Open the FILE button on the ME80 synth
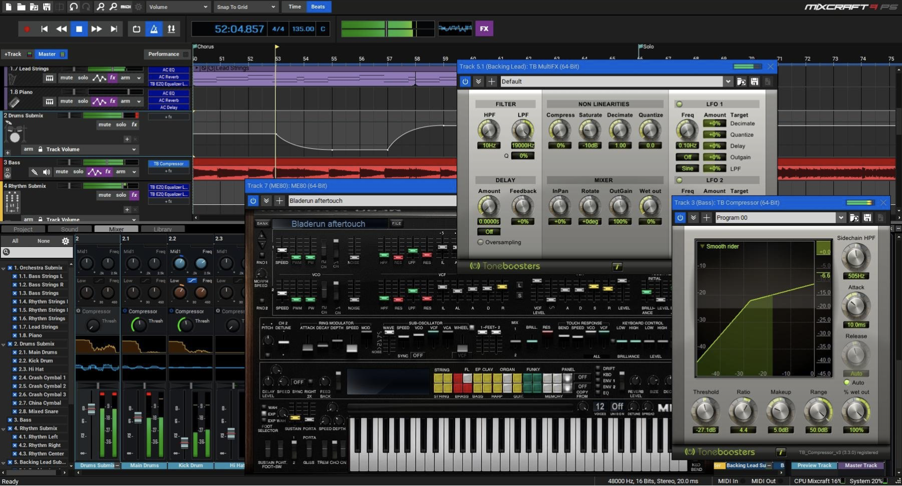The width and height of the screenshot is (902, 486). [396, 223]
